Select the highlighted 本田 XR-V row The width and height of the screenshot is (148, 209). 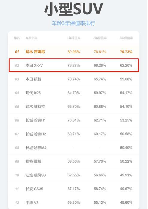coord(74,65)
